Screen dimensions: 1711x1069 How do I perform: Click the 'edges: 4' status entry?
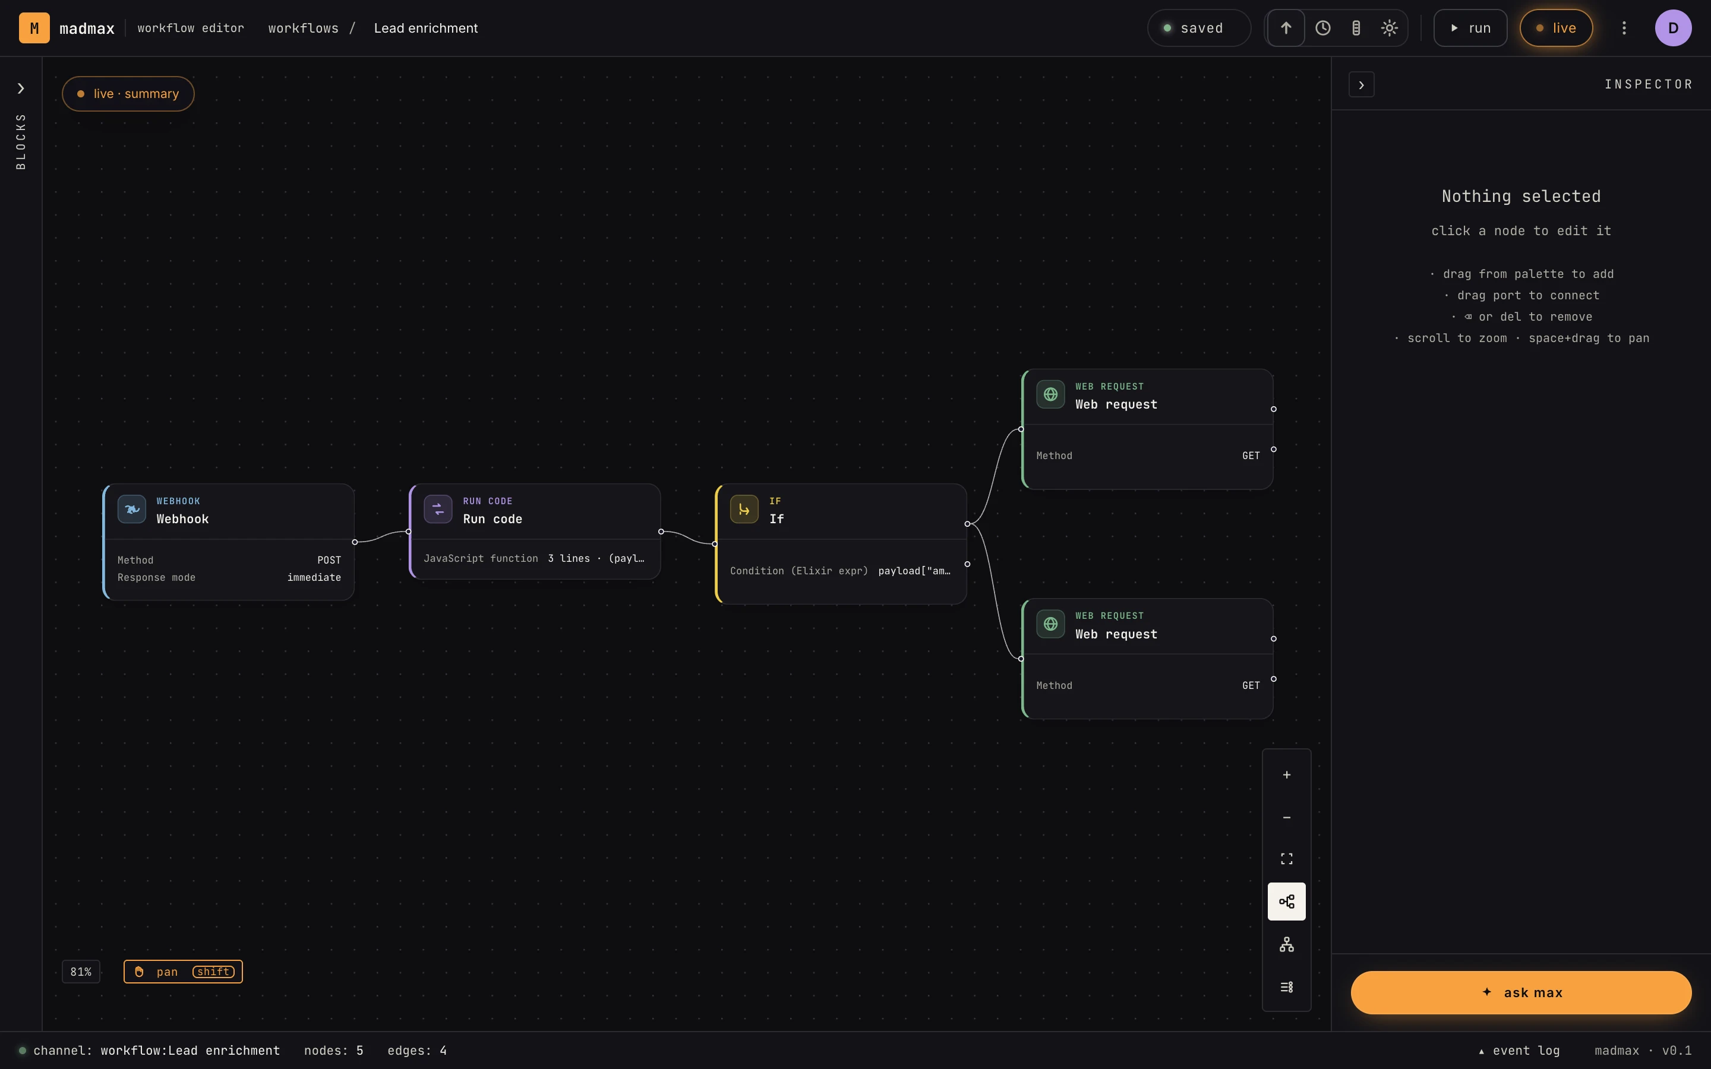click(417, 1051)
